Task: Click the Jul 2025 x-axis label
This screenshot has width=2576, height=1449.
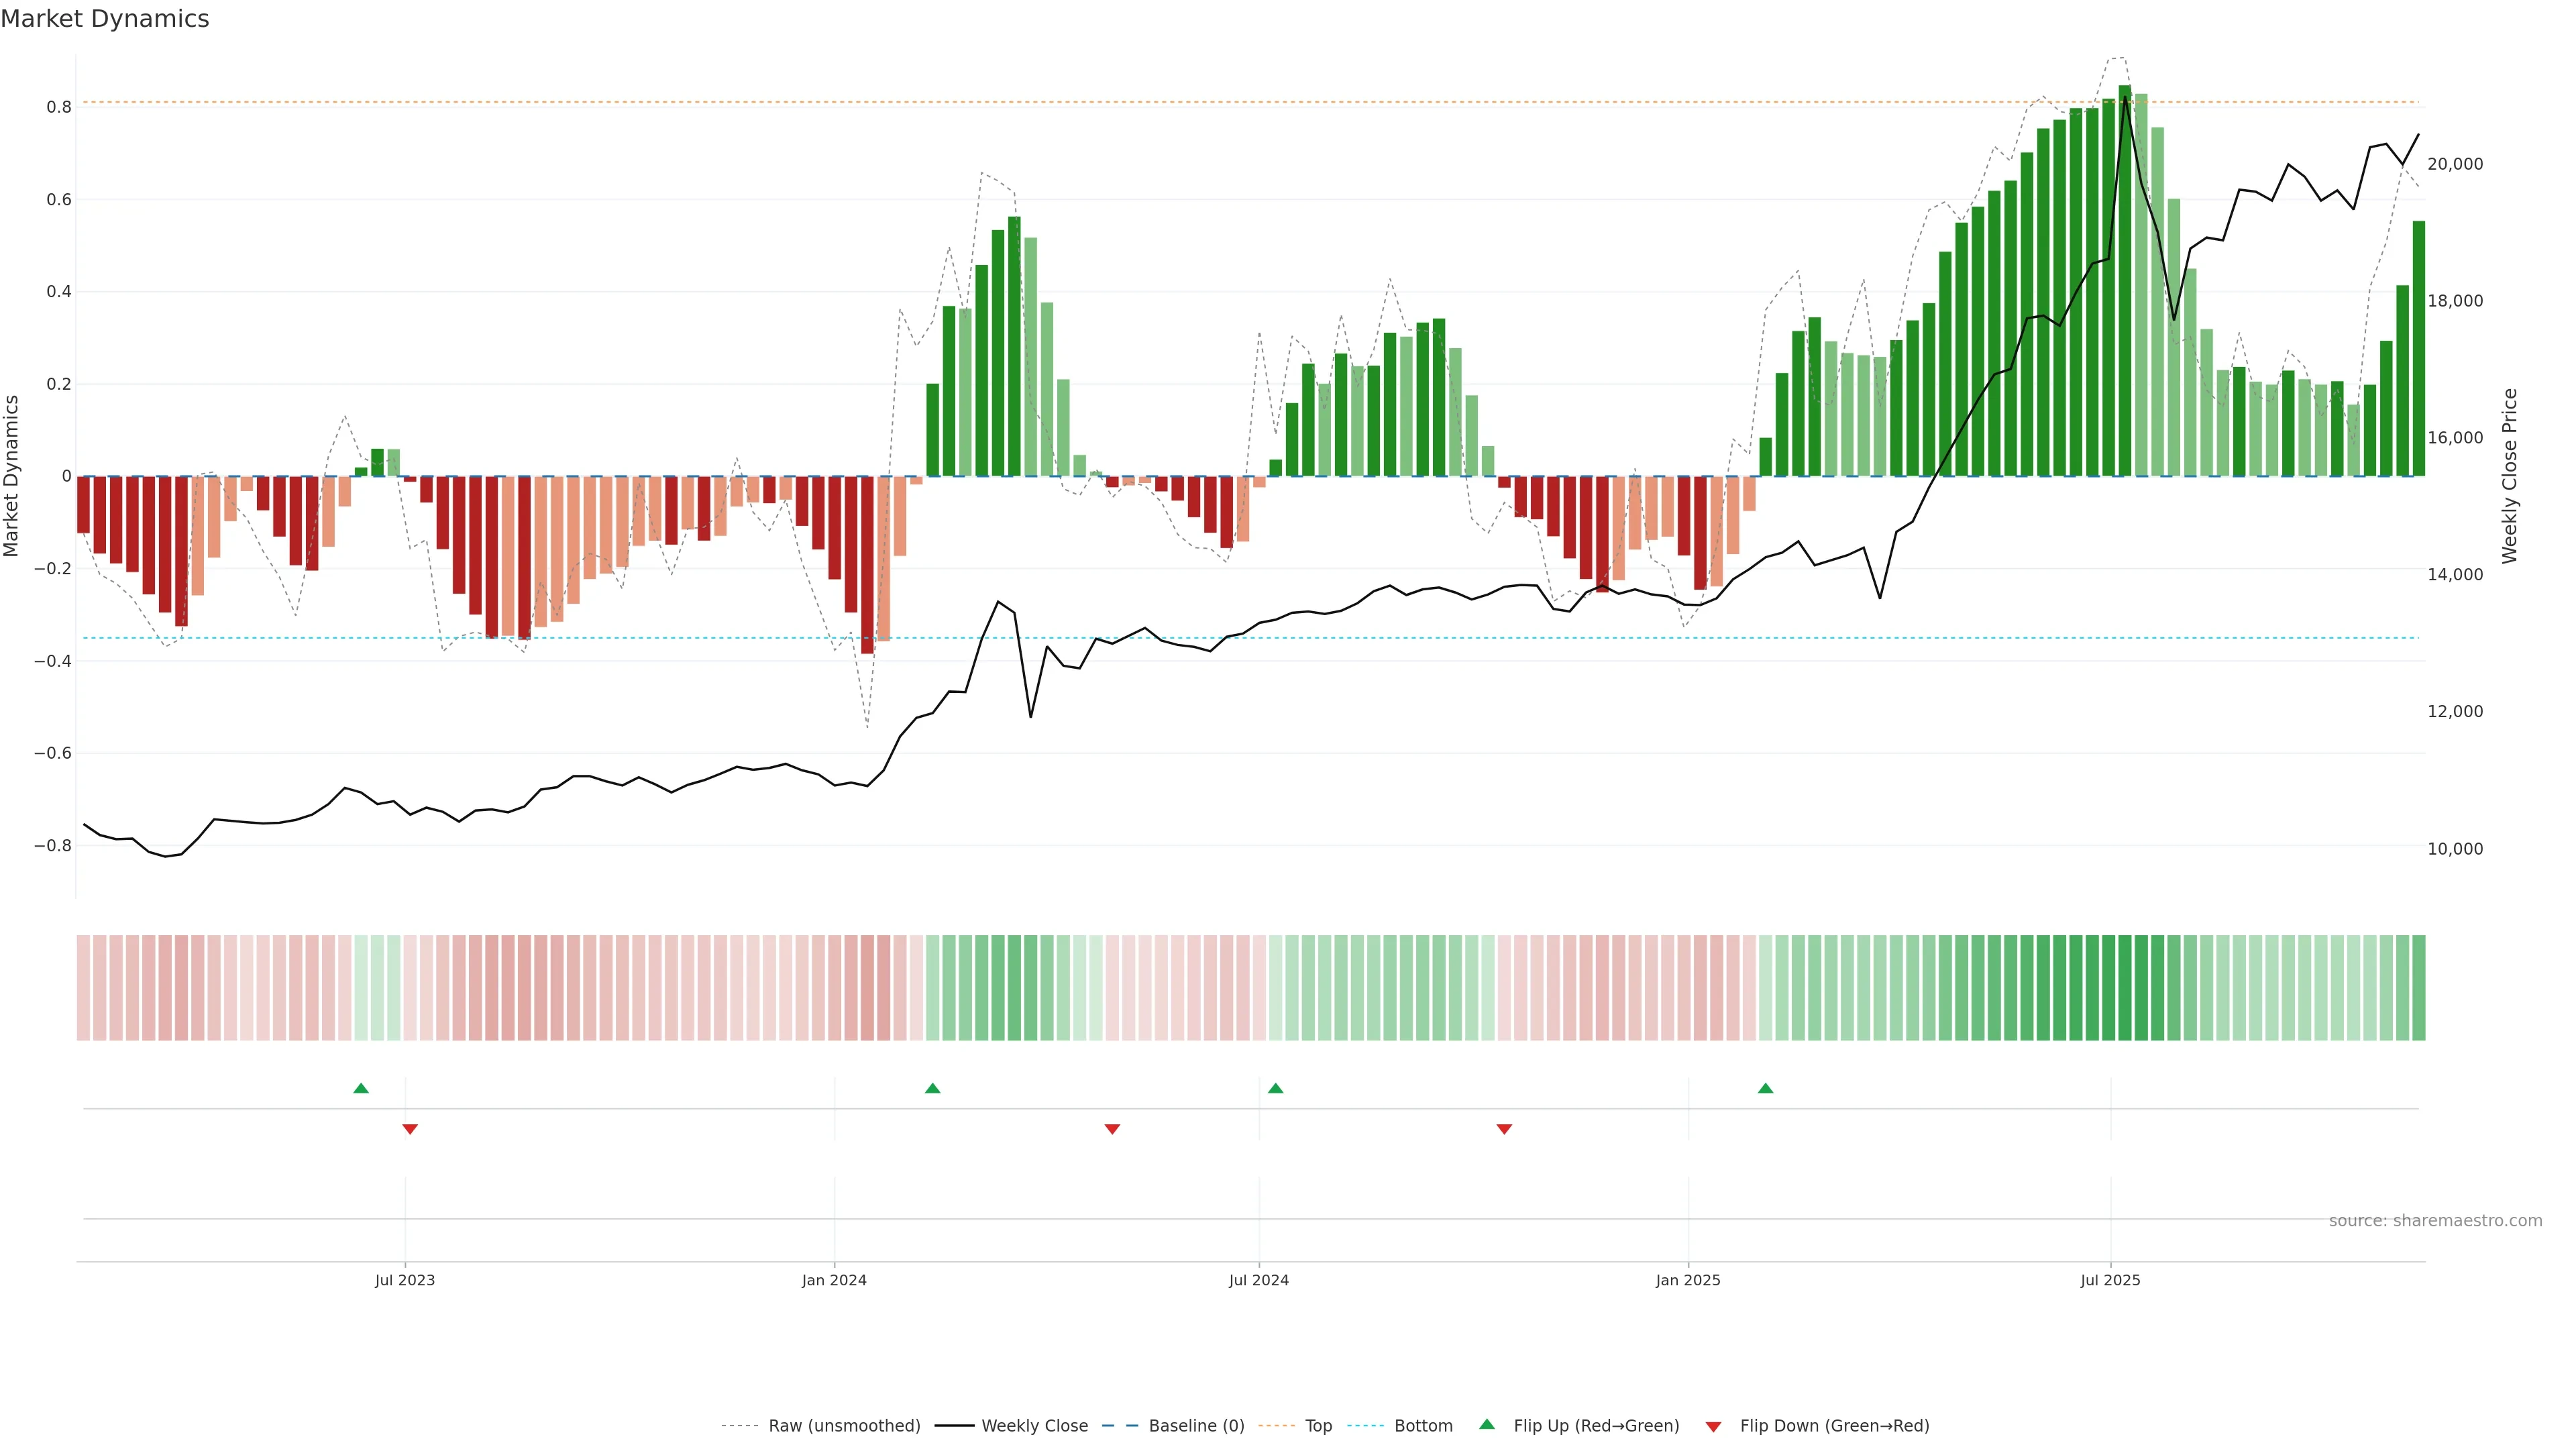Action: pyautogui.click(x=2110, y=1280)
